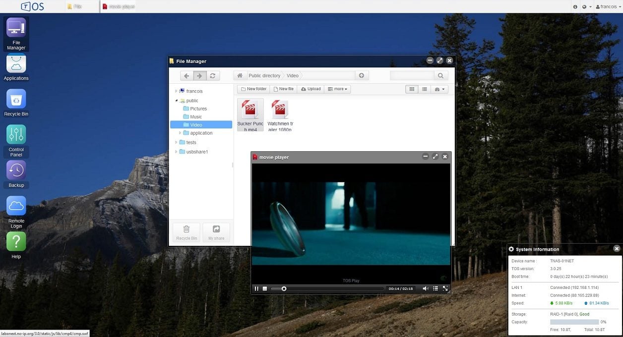Open the movie player playlist
The width and height of the screenshot is (623, 337).
(436, 288)
